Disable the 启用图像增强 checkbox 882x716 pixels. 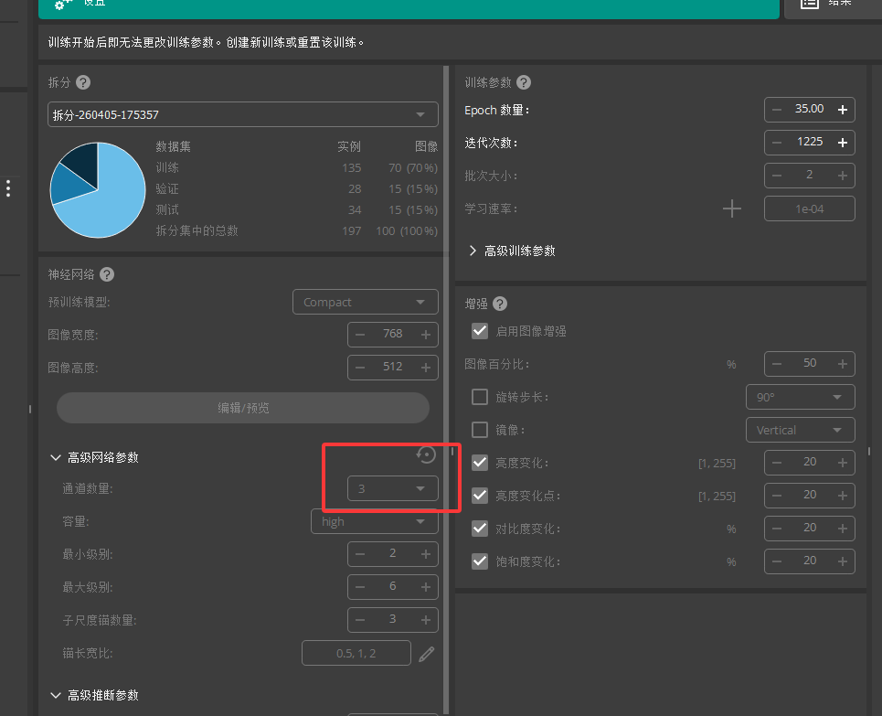pos(479,330)
